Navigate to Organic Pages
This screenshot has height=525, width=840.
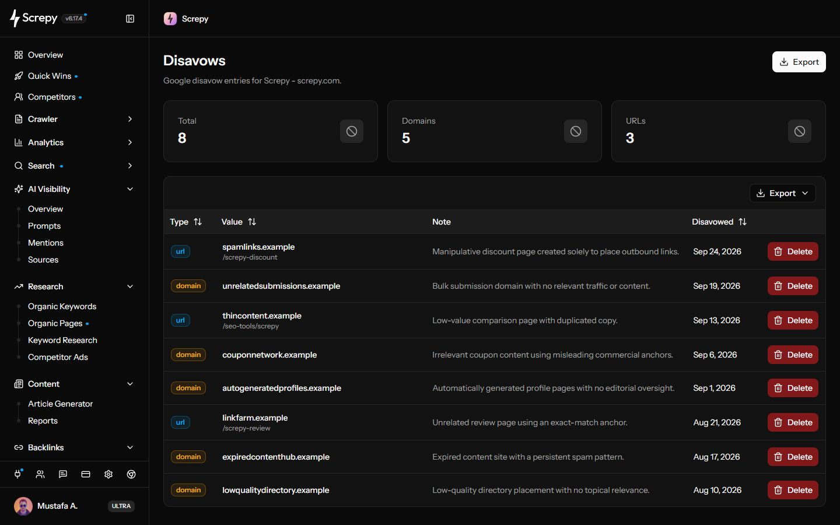point(55,323)
